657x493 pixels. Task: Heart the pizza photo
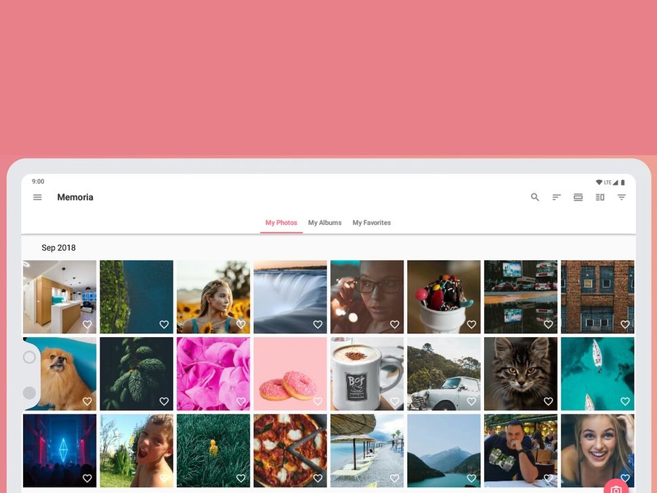(318, 477)
